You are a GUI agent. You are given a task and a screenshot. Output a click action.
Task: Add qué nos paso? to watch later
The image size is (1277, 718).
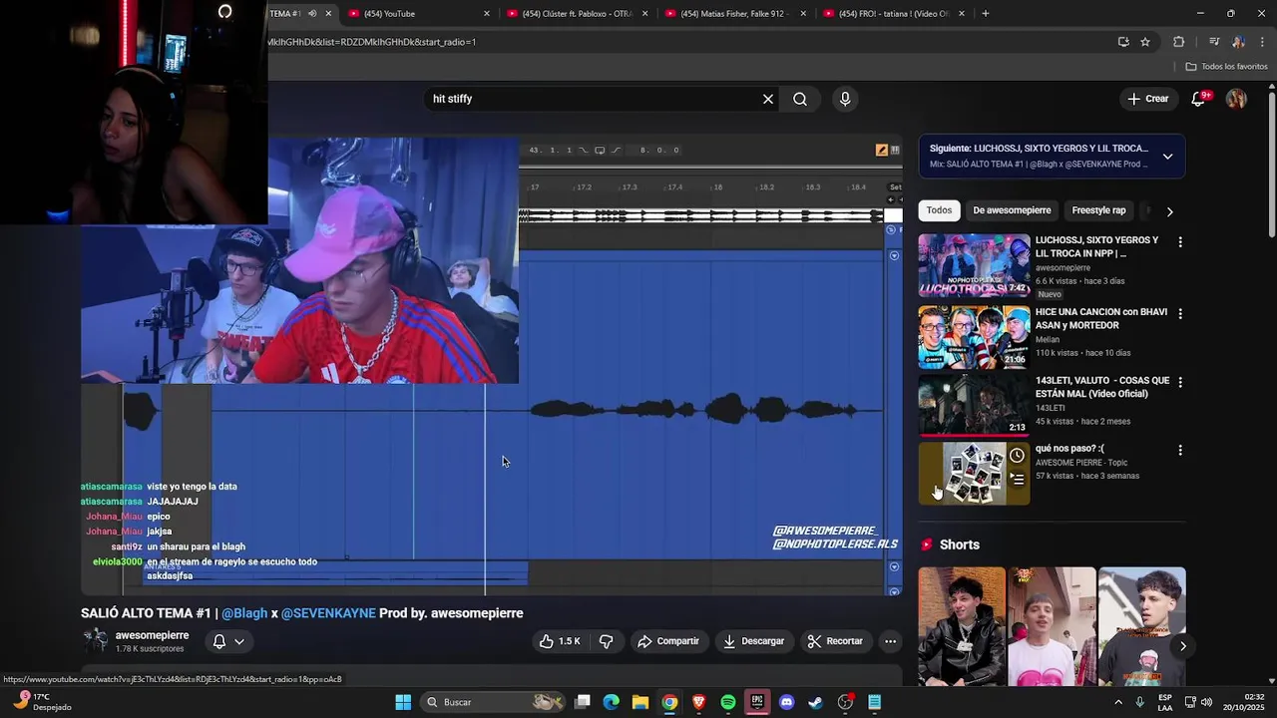[1017, 456]
